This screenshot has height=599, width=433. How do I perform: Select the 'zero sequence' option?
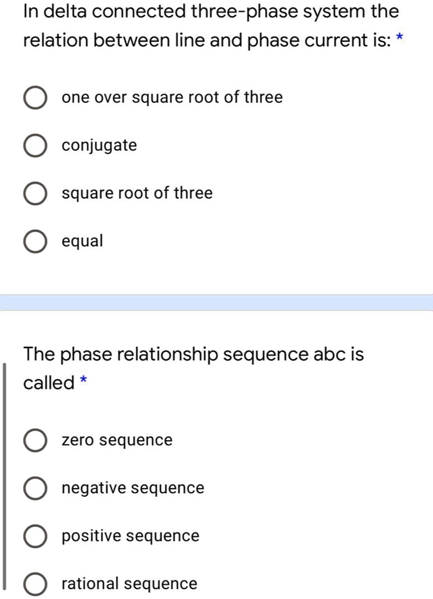point(35,440)
